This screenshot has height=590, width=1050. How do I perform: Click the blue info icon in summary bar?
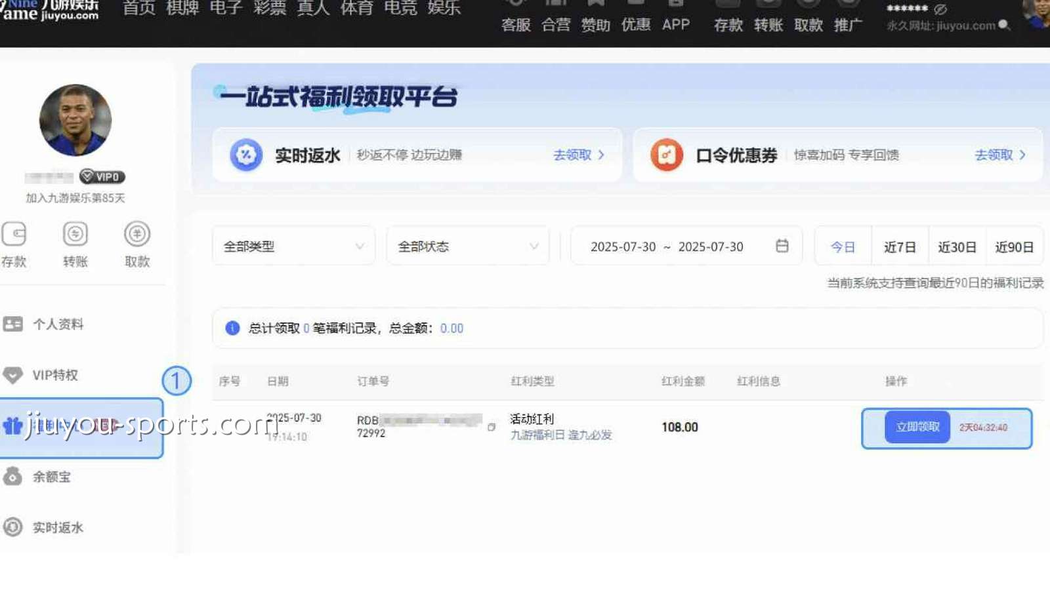tap(232, 328)
